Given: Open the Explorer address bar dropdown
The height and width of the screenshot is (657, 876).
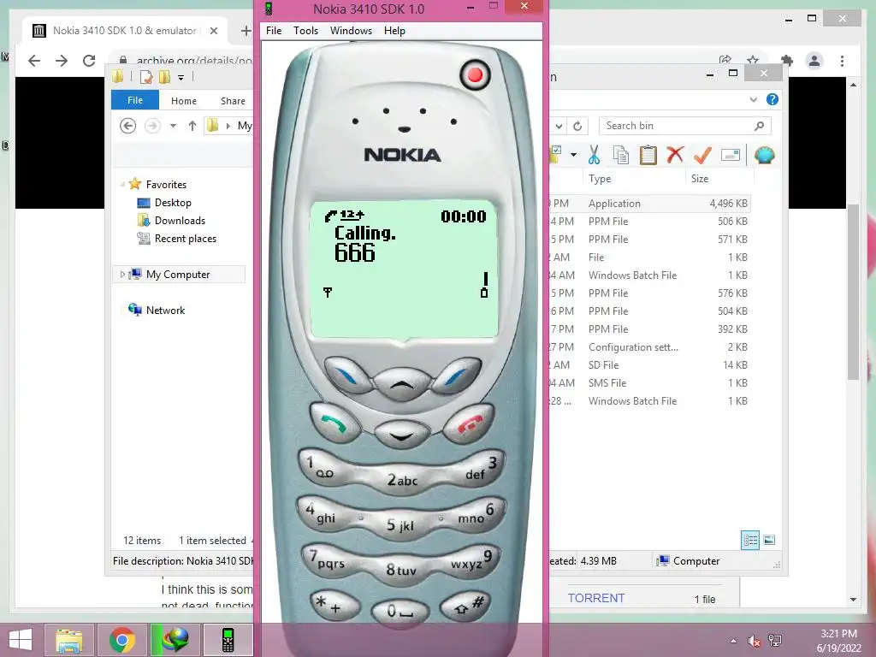Looking at the screenshot, I should [559, 126].
